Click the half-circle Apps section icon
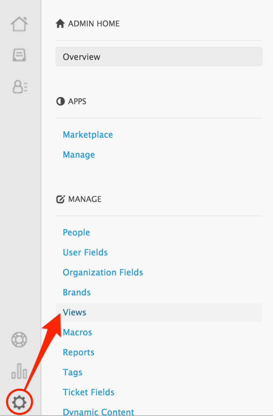Viewport: 273px width, 416px height. pyautogui.click(x=61, y=101)
